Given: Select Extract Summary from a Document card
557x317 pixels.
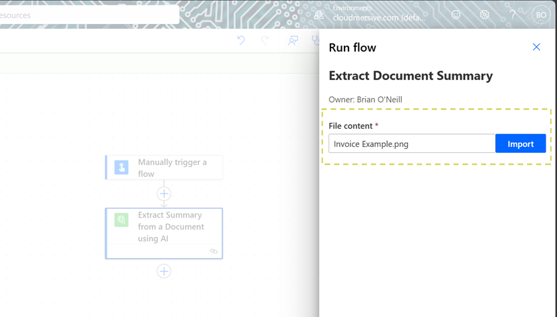Looking at the screenshot, I should point(164,234).
